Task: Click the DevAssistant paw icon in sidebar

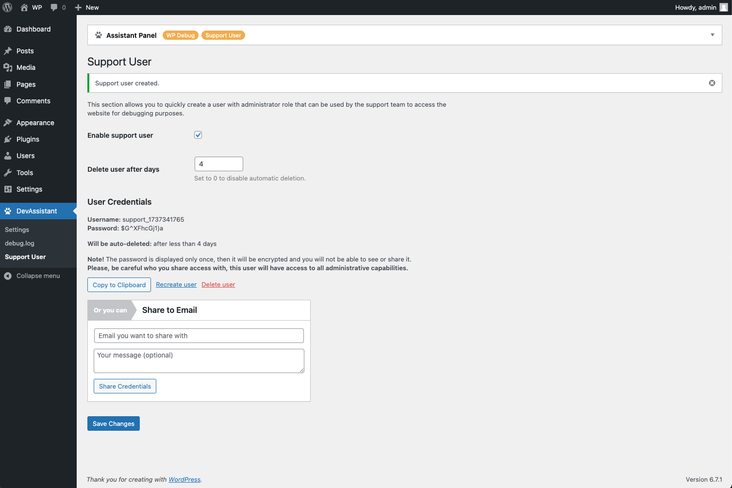Action: point(8,211)
